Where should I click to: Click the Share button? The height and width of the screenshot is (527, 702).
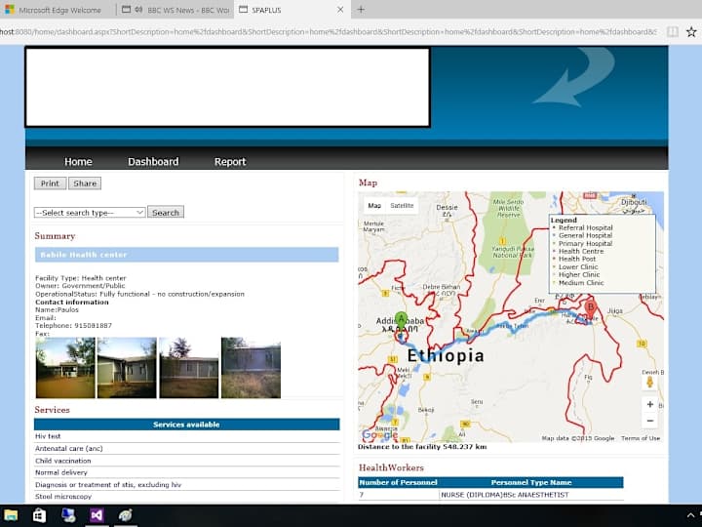85,183
